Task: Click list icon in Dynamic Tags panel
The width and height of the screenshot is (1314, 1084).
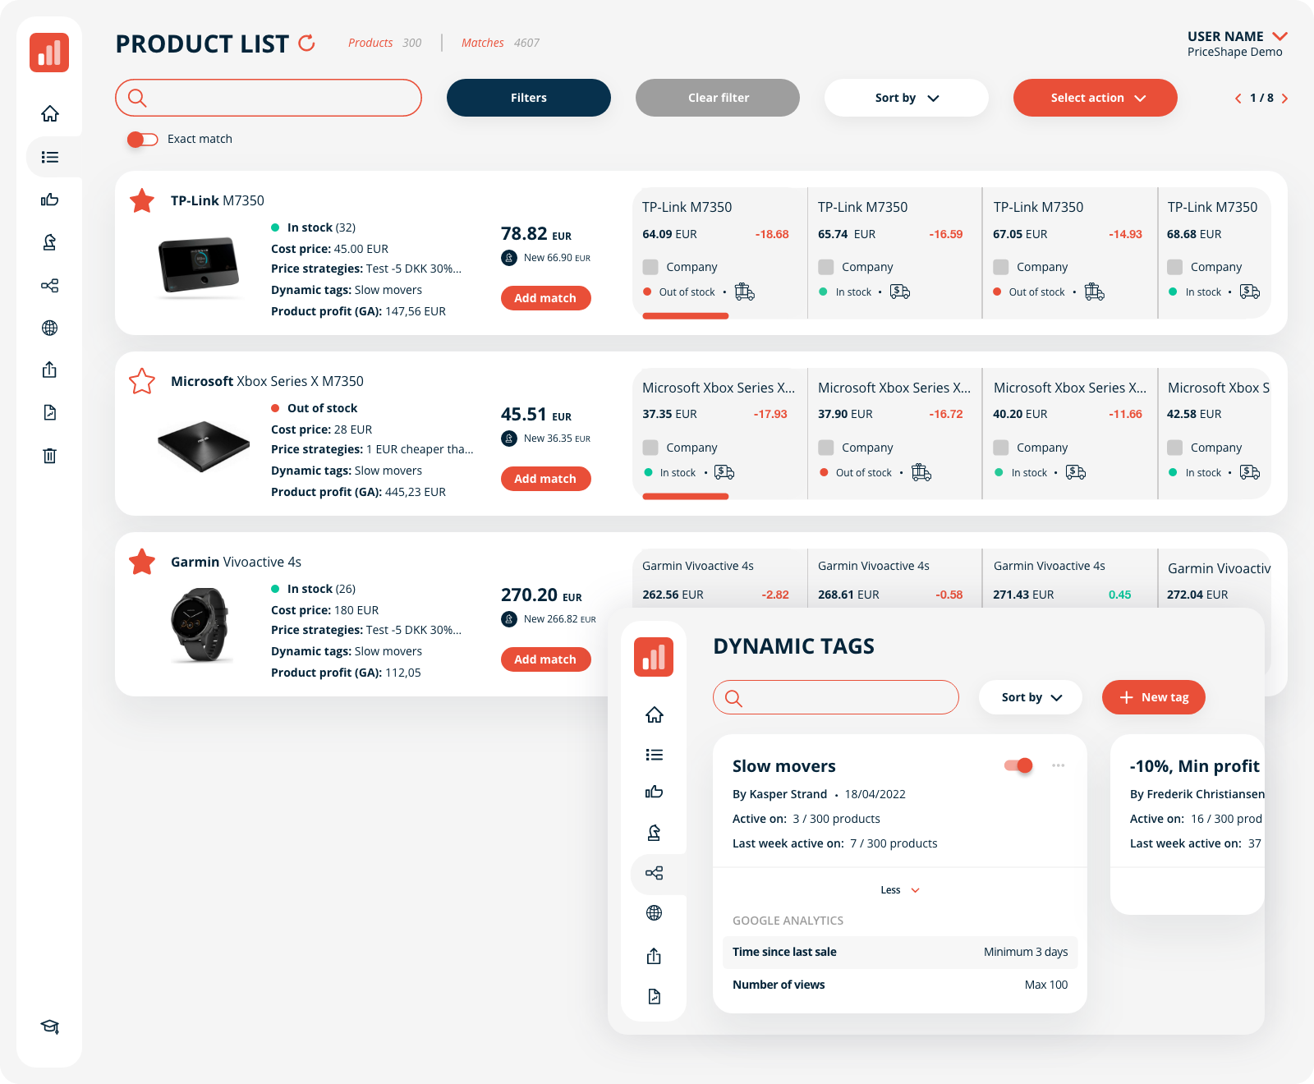Action: click(655, 755)
